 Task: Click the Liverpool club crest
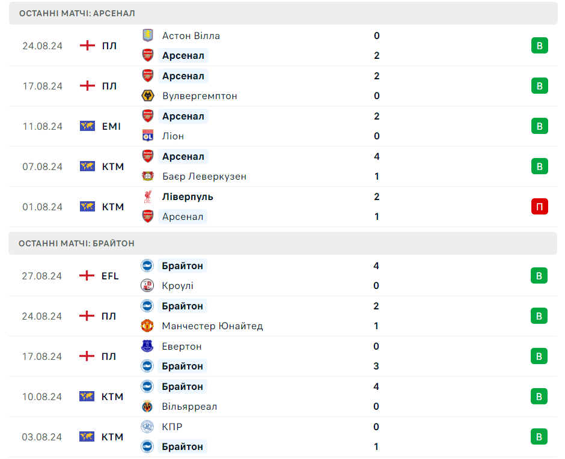coord(147,196)
